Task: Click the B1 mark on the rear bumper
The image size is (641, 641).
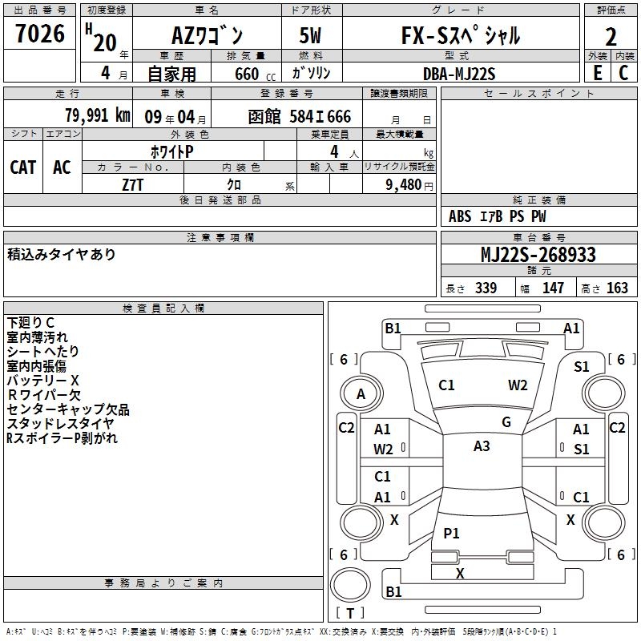Action: click(x=393, y=591)
